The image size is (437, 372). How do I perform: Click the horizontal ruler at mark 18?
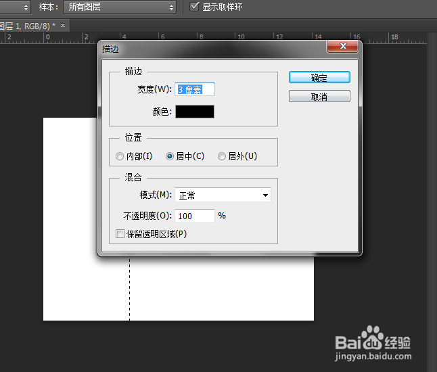394,37
